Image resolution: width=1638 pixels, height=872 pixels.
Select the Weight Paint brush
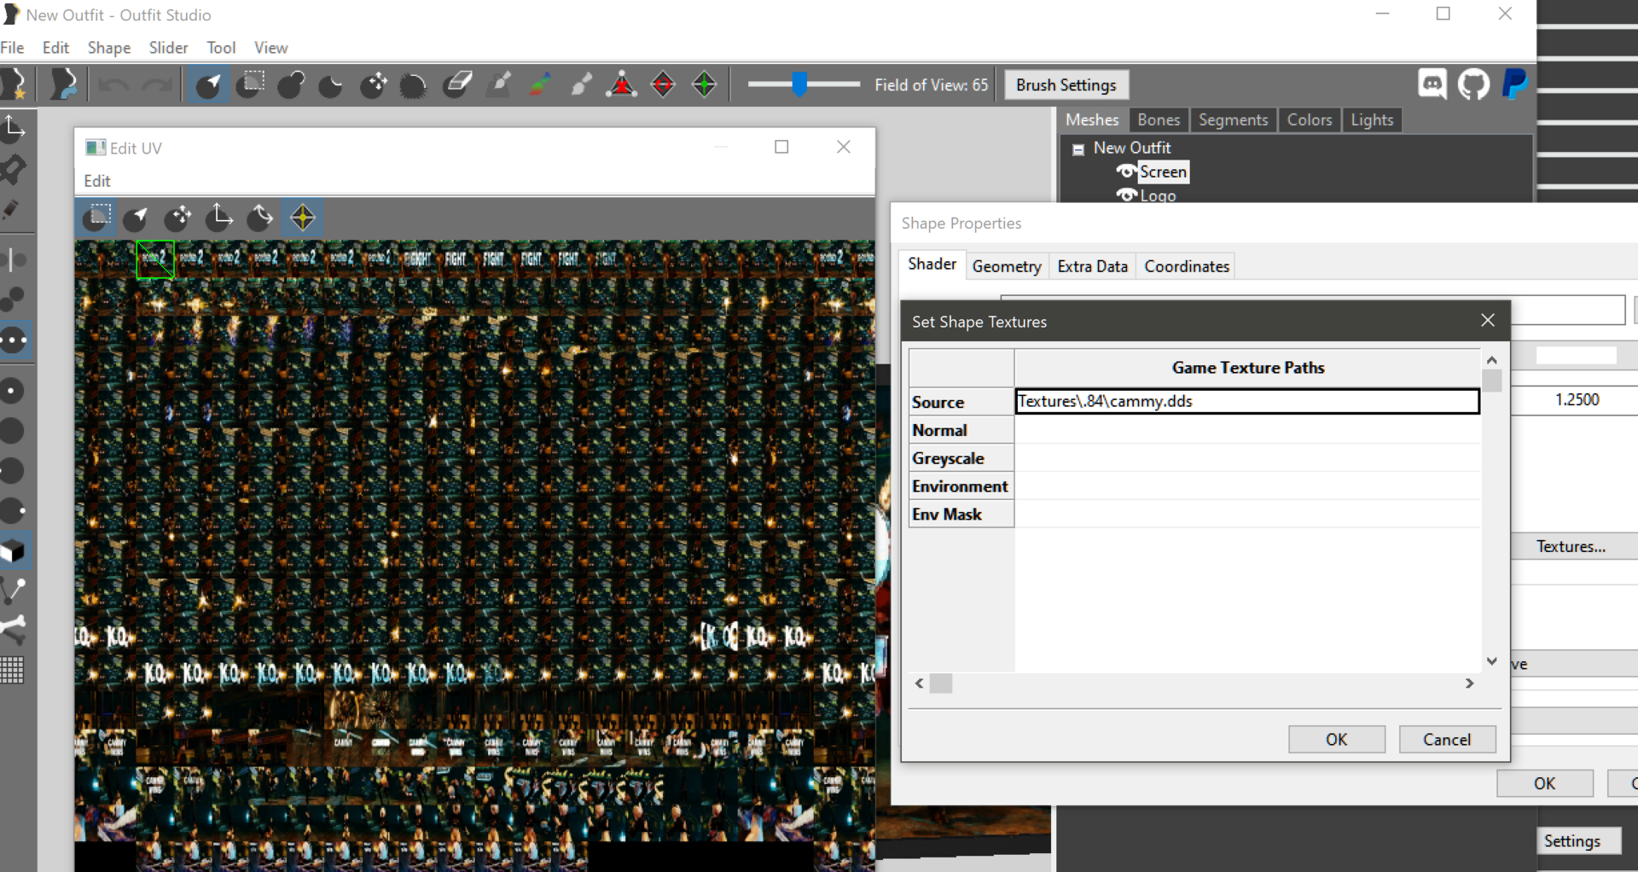click(499, 84)
